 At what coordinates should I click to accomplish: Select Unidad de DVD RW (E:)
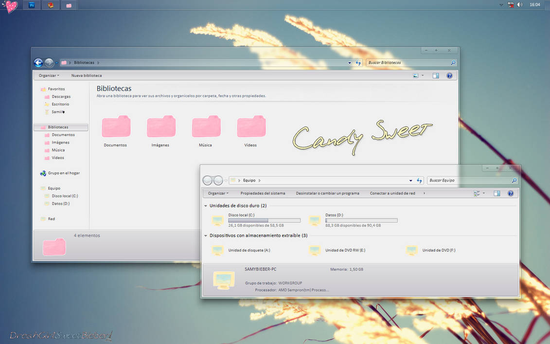pos(337,250)
